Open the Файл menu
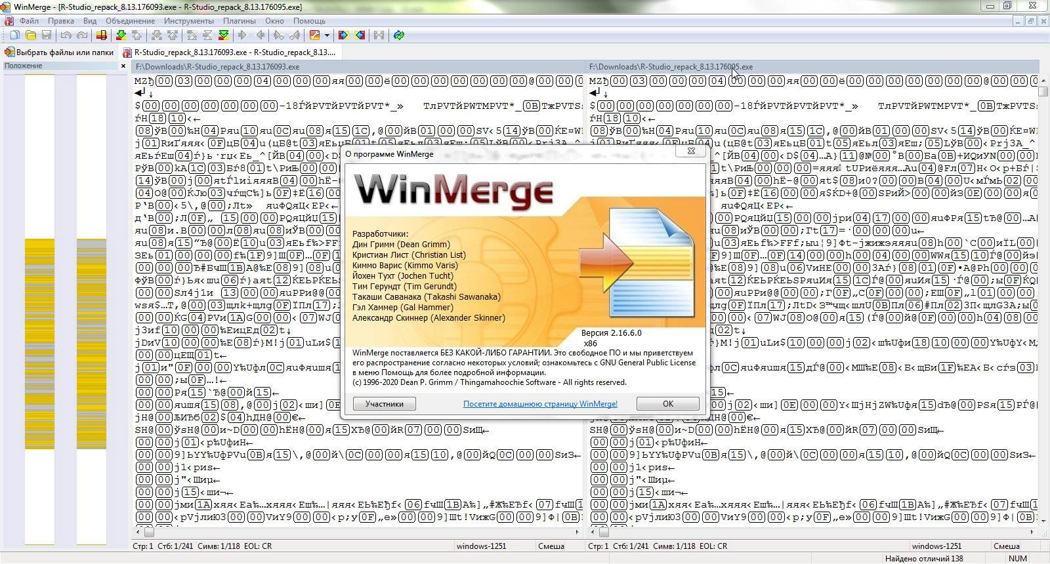Image resolution: width=1050 pixels, height=564 pixels. point(28,21)
